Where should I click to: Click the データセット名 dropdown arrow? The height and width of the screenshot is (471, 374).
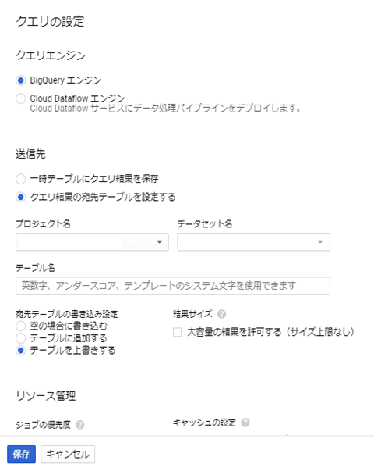pyautogui.click(x=320, y=242)
